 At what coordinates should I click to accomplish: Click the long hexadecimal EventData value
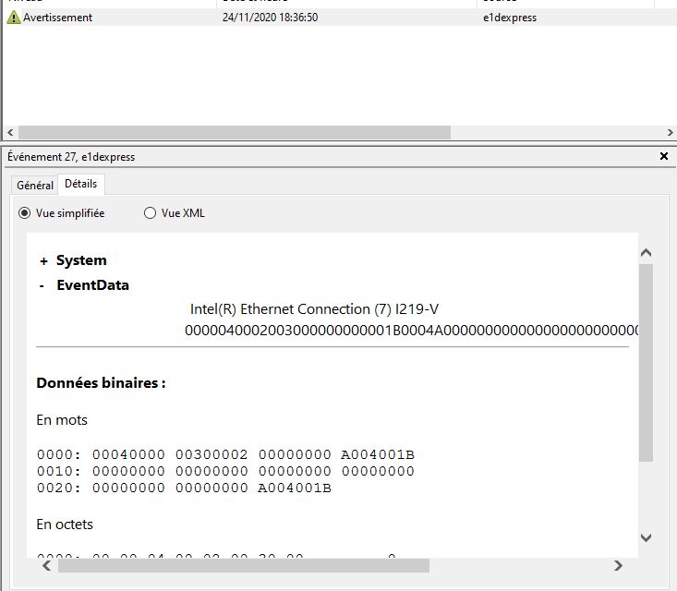[412, 331]
